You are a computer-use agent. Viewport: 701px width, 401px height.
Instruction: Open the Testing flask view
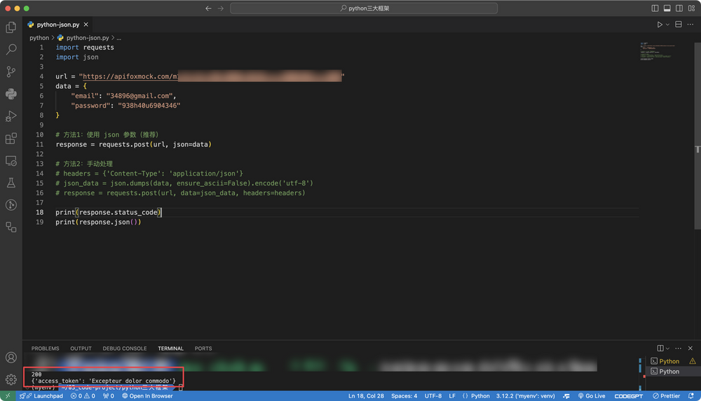point(11,183)
